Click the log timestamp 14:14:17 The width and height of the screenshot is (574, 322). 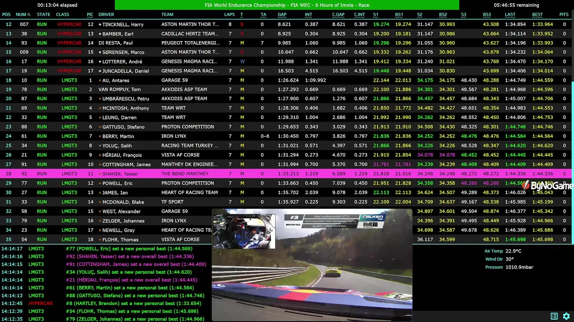click(12, 249)
